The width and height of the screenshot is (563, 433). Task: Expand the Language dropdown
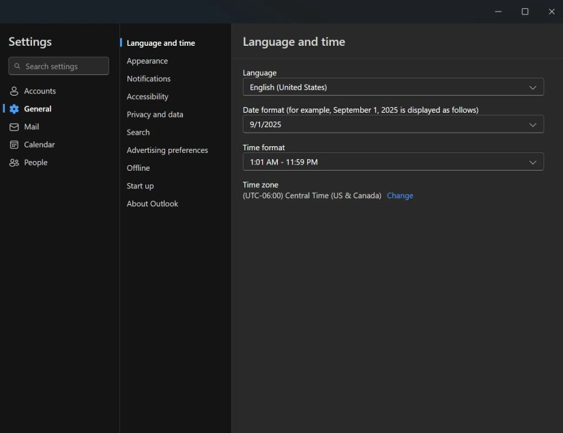click(393, 87)
